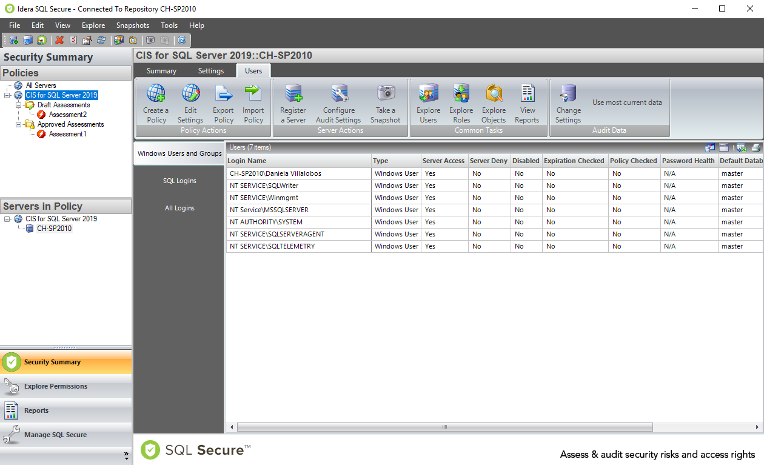
Task: Select All Servers in the Policies tree
Action: tap(41, 85)
